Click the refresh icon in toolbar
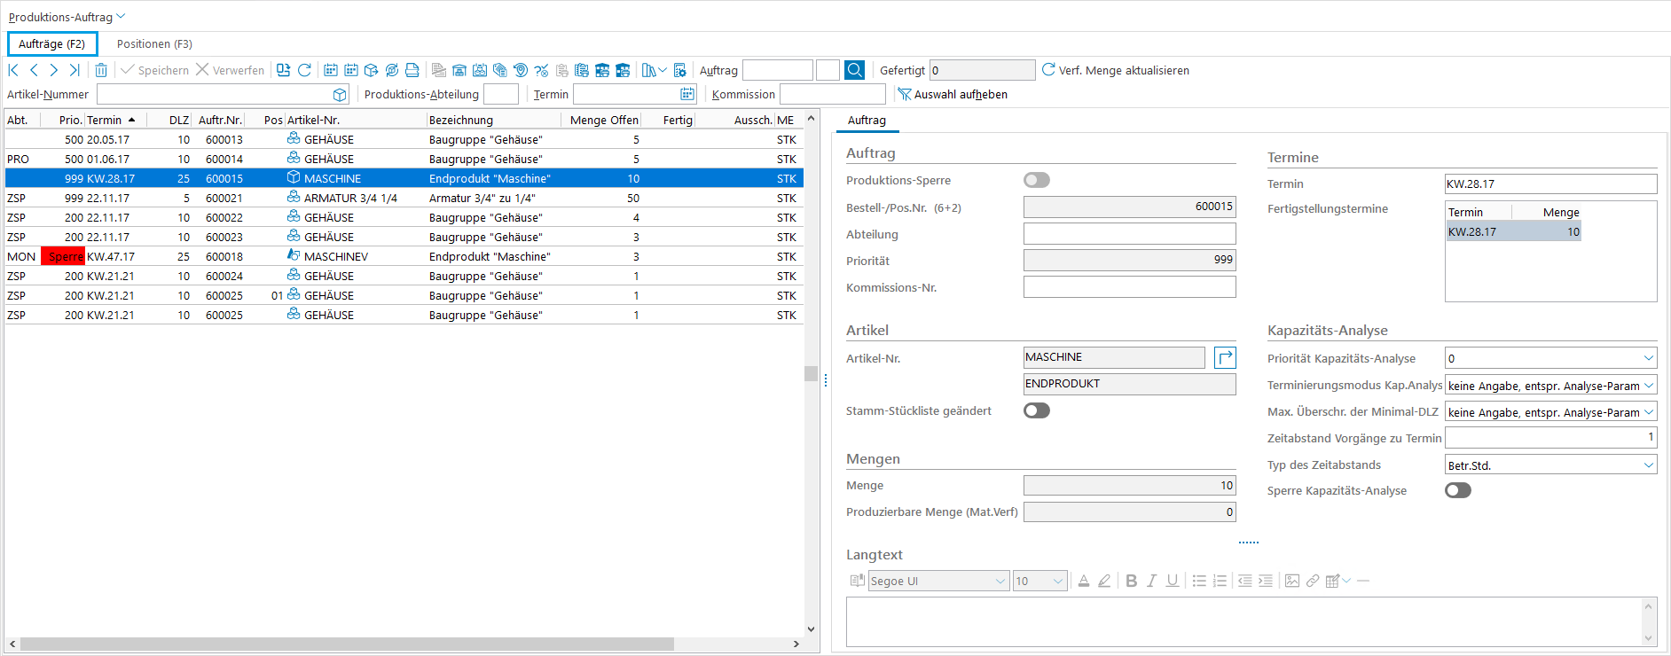Screen dimensions: 1671x656 coord(304,70)
